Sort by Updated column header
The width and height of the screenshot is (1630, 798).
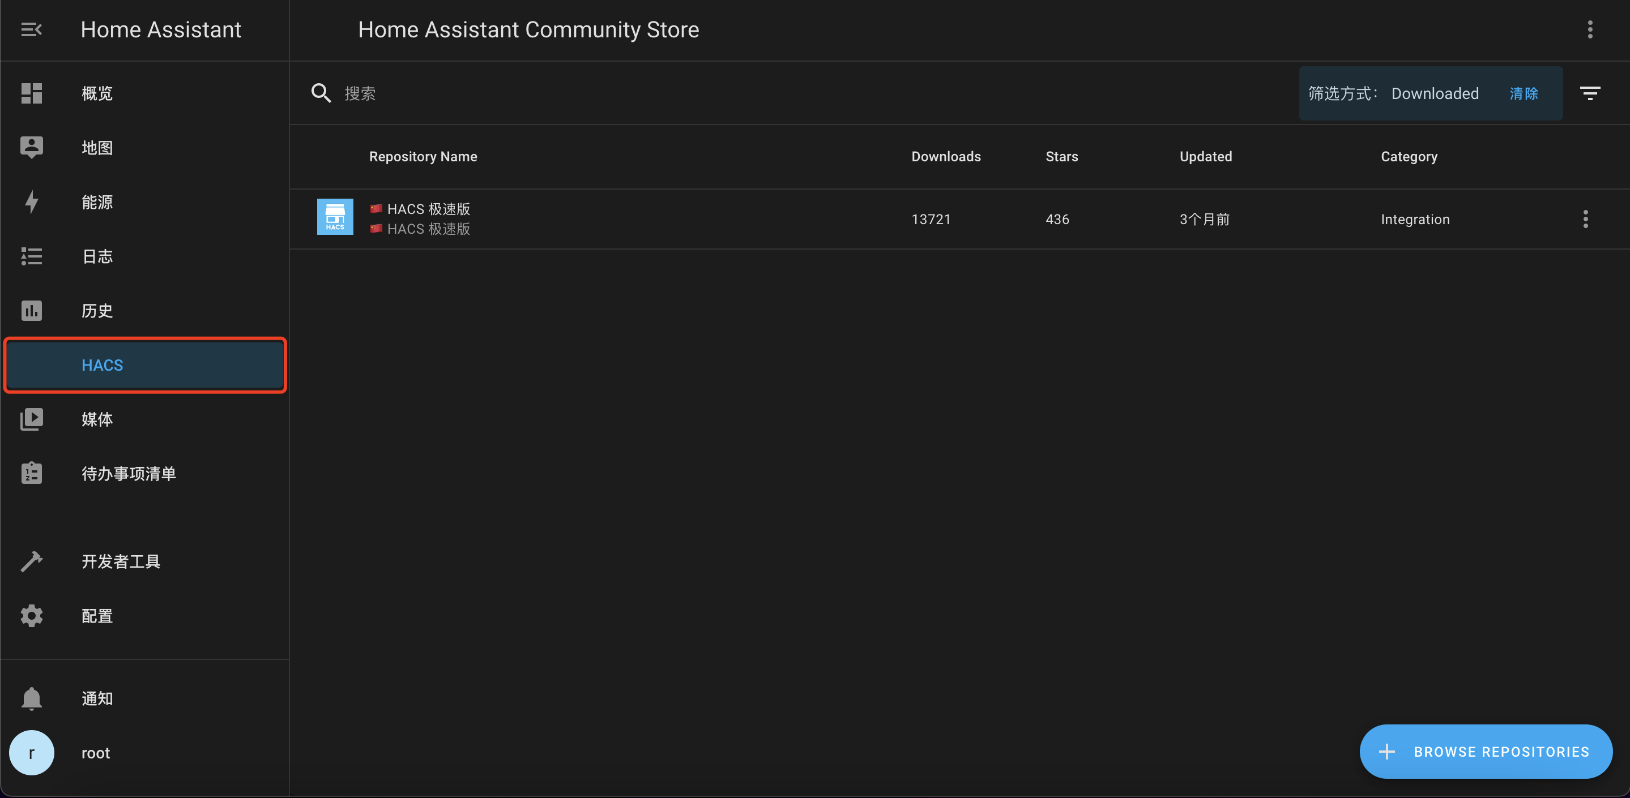pyautogui.click(x=1205, y=156)
